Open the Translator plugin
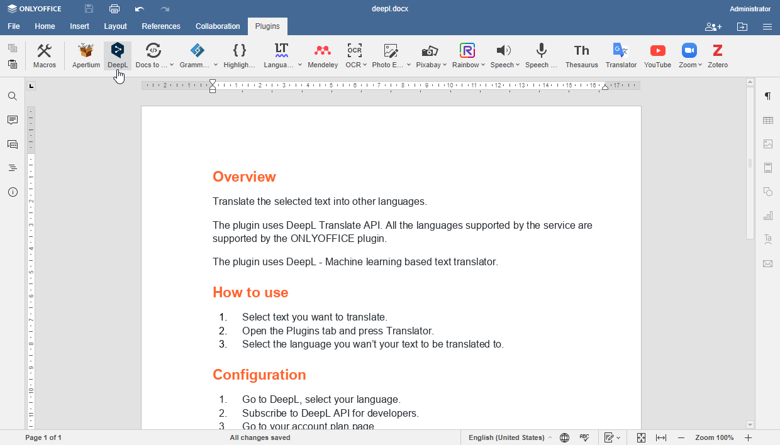The height and width of the screenshot is (445, 780). click(621, 56)
